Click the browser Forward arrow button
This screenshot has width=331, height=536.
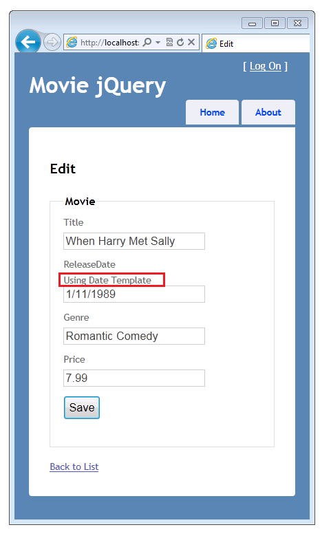(x=52, y=43)
